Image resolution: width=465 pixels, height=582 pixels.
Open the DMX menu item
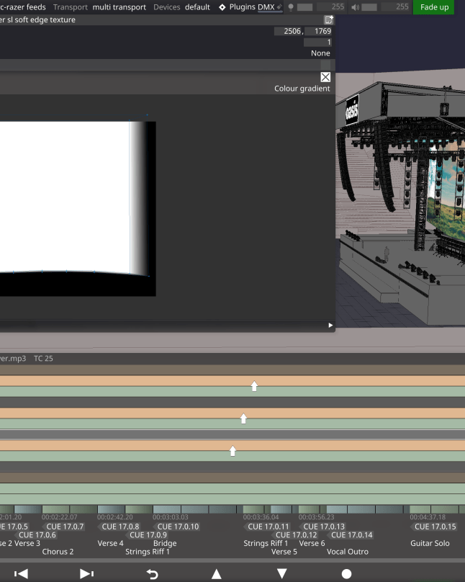(266, 7)
